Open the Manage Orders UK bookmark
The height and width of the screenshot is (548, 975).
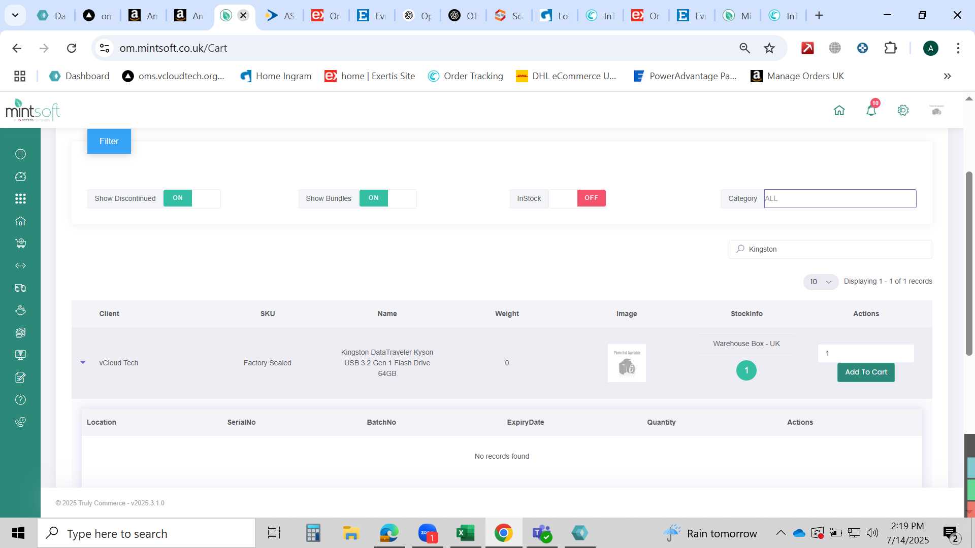coord(797,76)
